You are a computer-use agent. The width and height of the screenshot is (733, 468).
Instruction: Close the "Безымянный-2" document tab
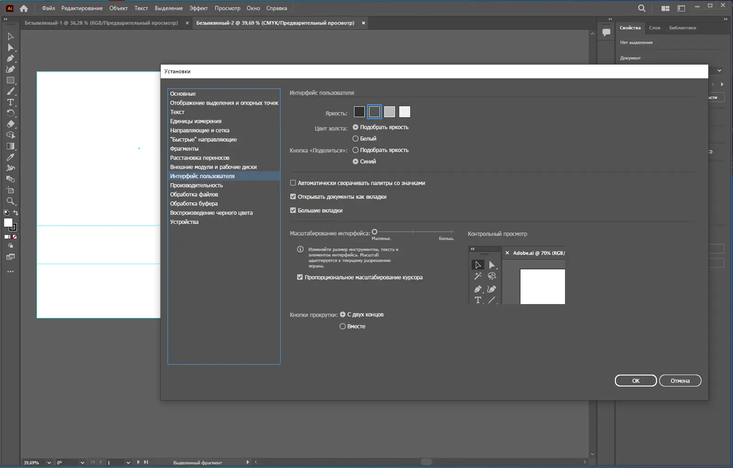[364, 23]
